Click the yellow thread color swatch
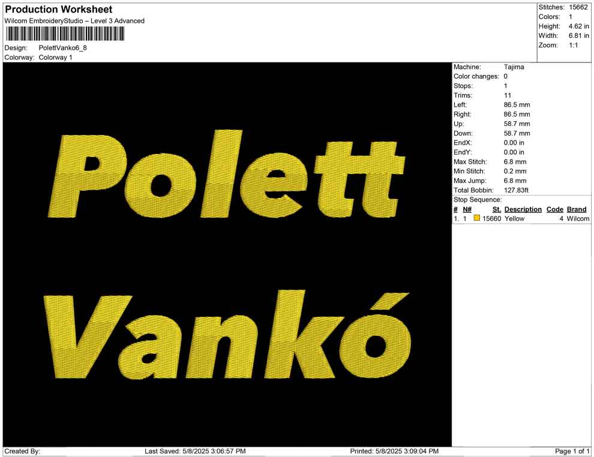The height and width of the screenshot is (457, 594). click(476, 218)
